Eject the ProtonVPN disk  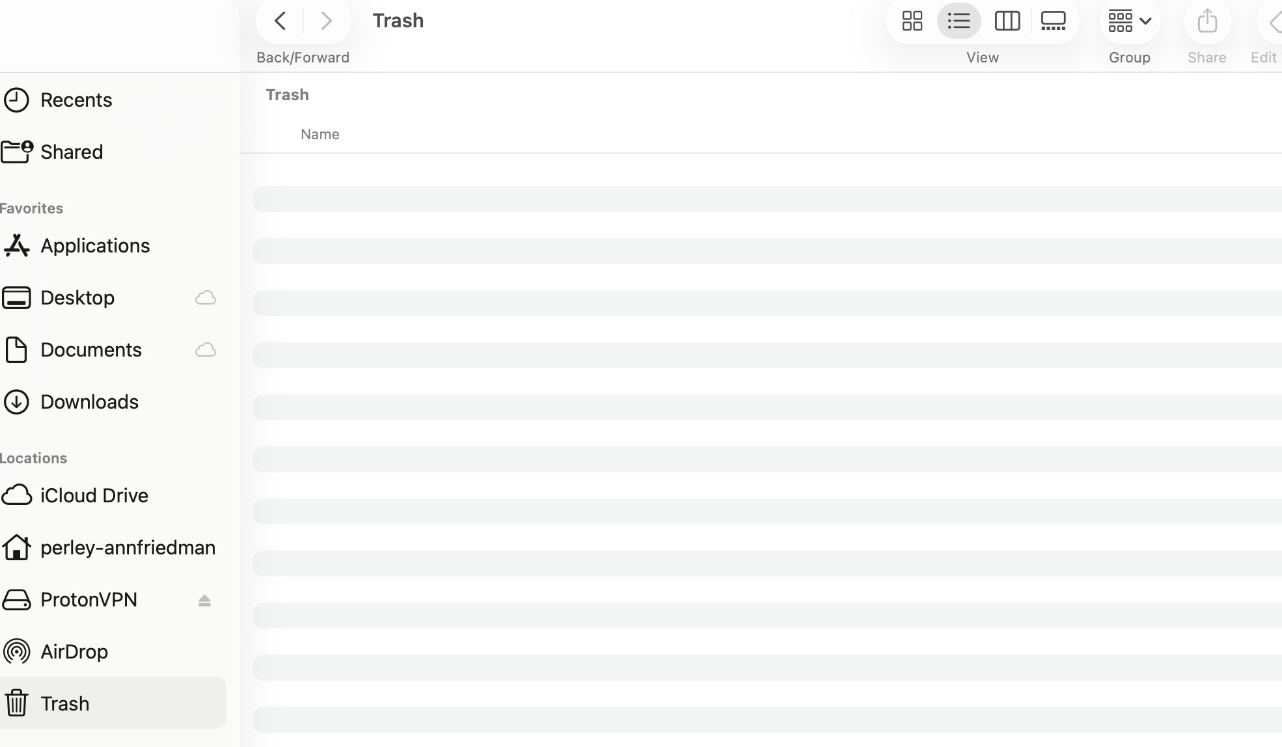(204, 601)
